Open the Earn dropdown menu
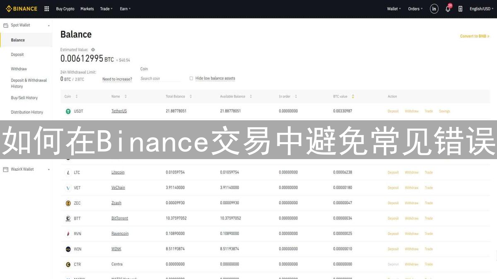 (x=125, y=9)
